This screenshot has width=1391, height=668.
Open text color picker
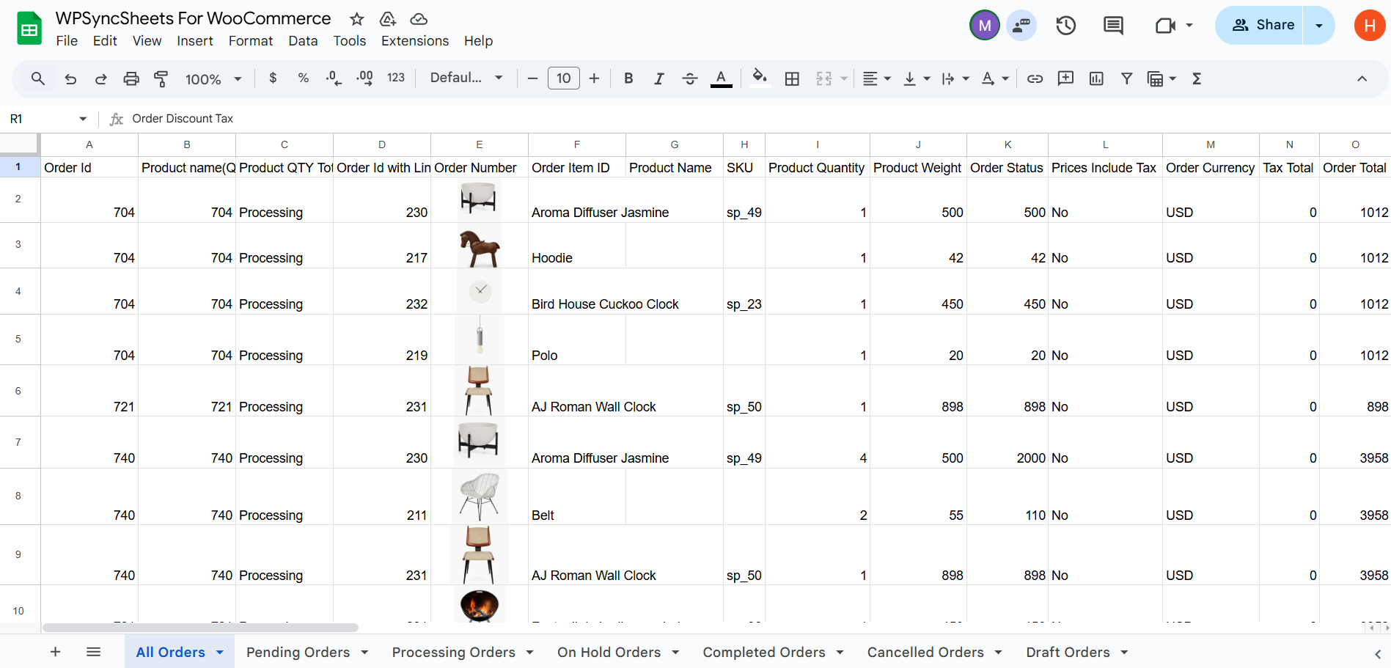pyautogui.click(x=721, y=78)
